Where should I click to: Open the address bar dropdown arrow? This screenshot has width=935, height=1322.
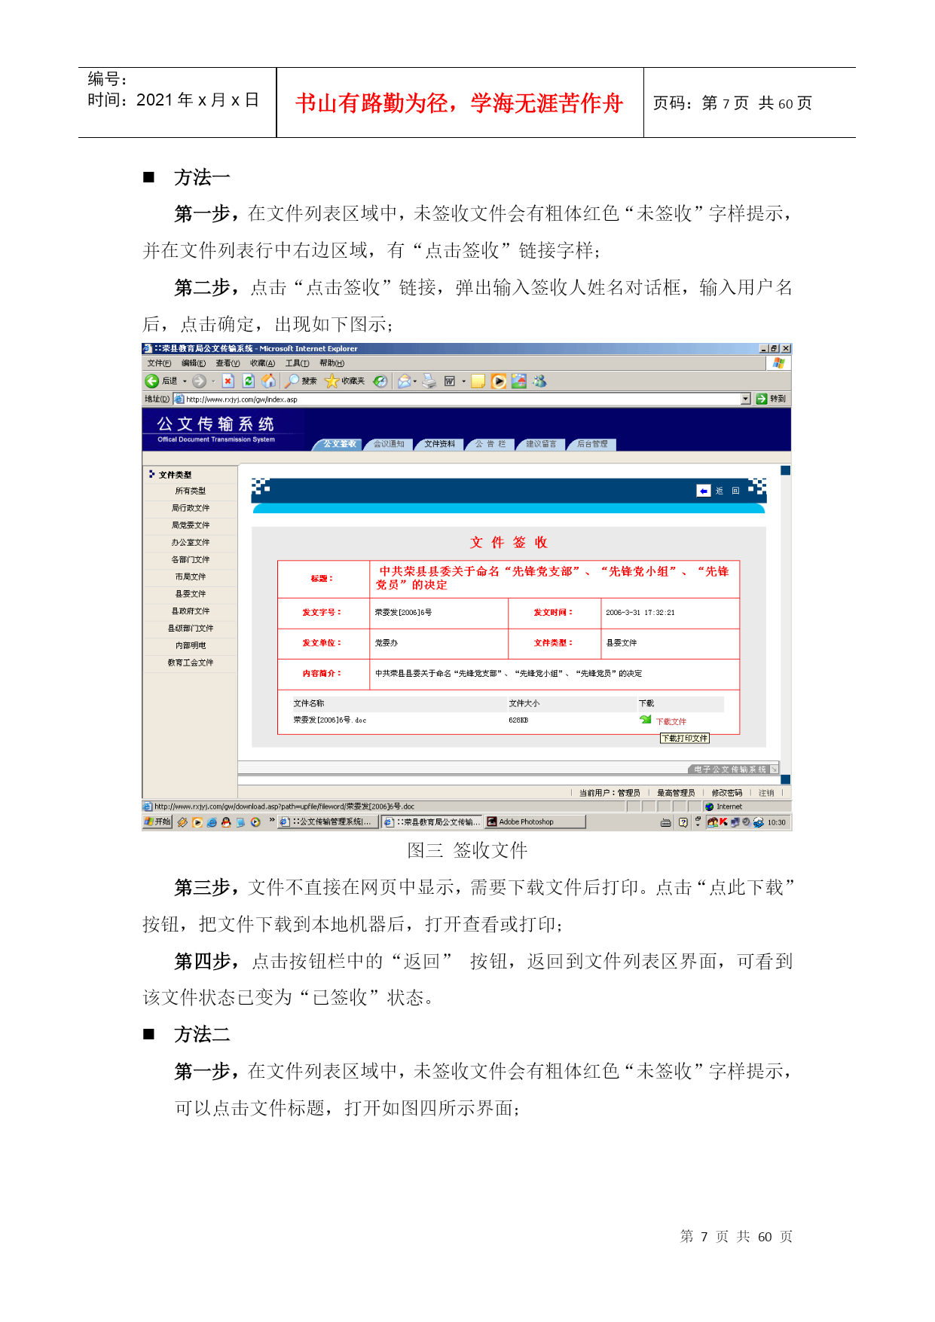pyautogui.click(x=746, y=399)
